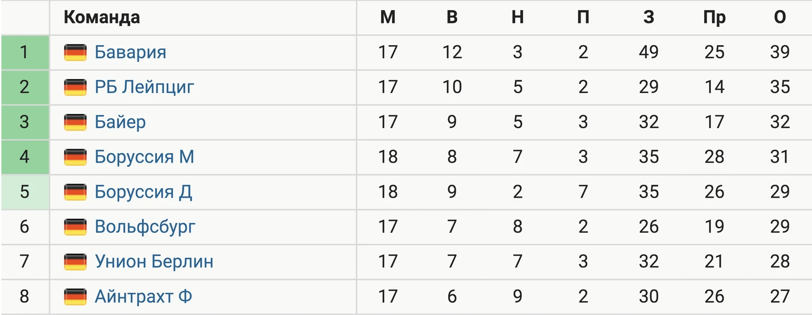Click the green position 1 cell
The image size is (812, 315).
[x=24, y=52]
